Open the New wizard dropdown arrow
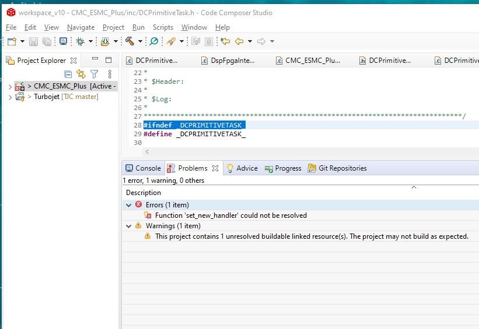 click(22, 41)
